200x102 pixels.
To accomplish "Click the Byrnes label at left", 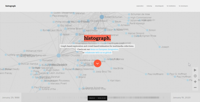I will point(46,30).
